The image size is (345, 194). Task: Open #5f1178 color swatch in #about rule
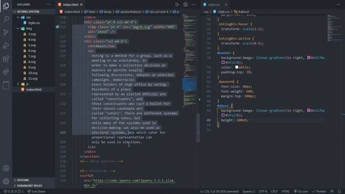point(223,115)
